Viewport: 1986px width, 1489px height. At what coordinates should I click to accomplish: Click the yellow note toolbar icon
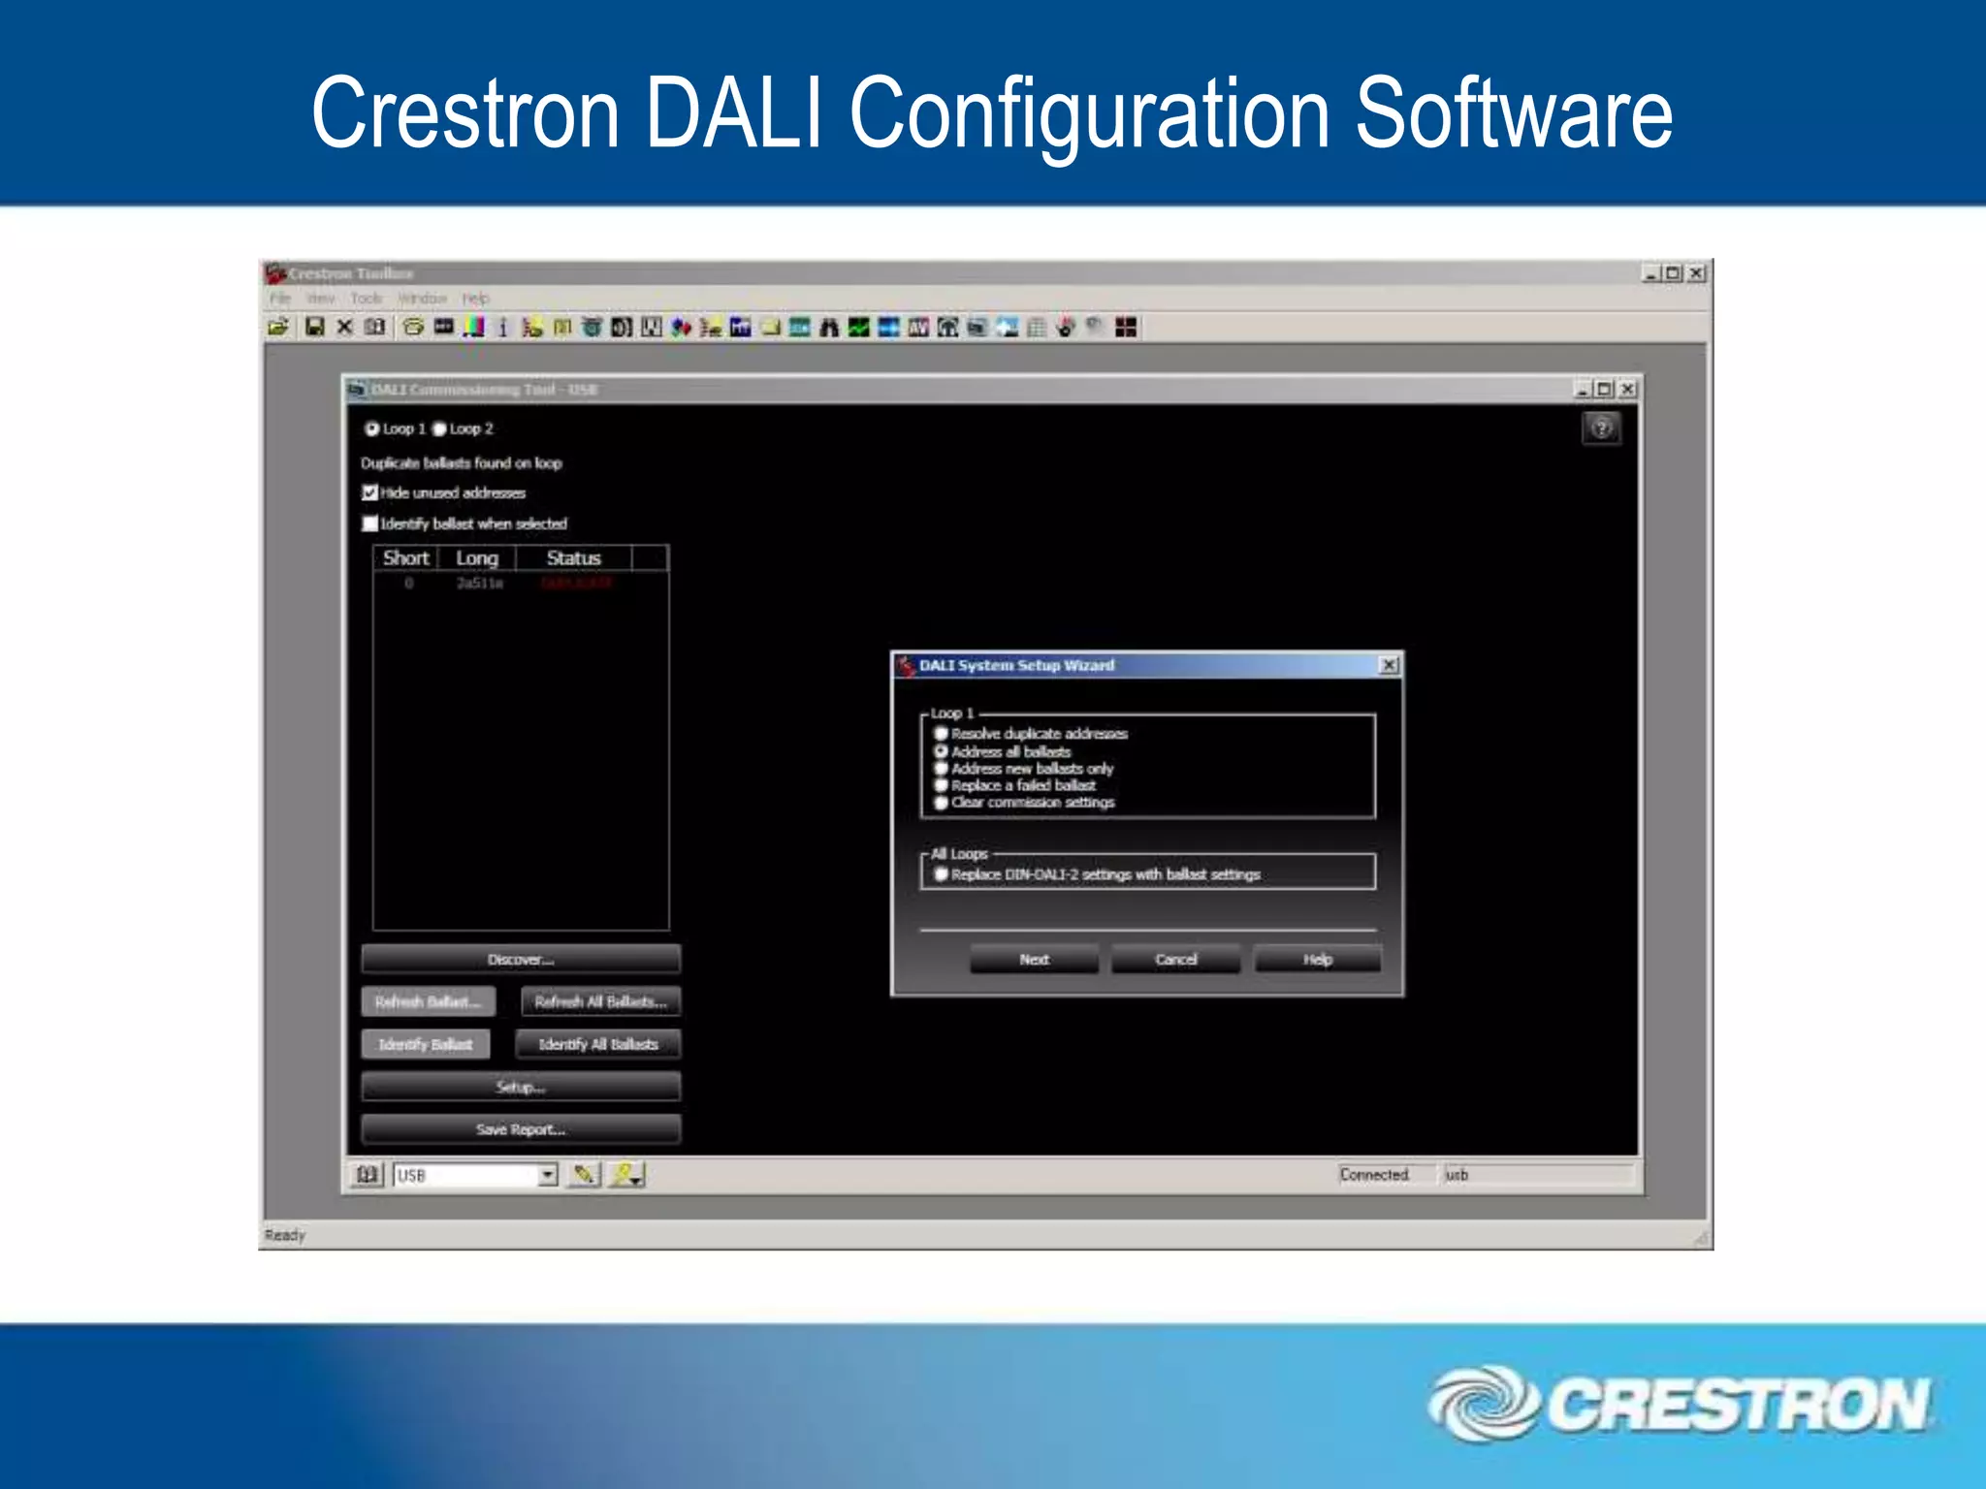tap(771, 328)
